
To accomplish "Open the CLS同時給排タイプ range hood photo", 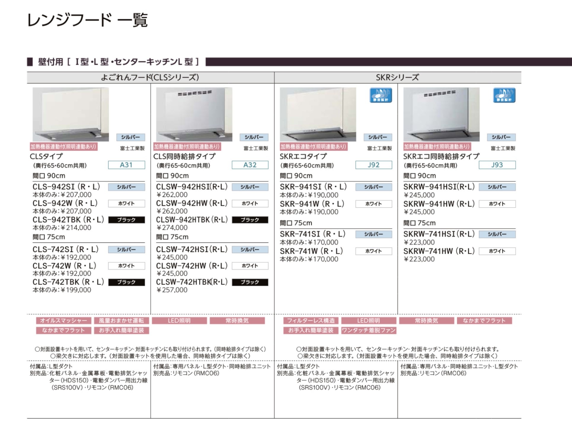I will [194, 114].
